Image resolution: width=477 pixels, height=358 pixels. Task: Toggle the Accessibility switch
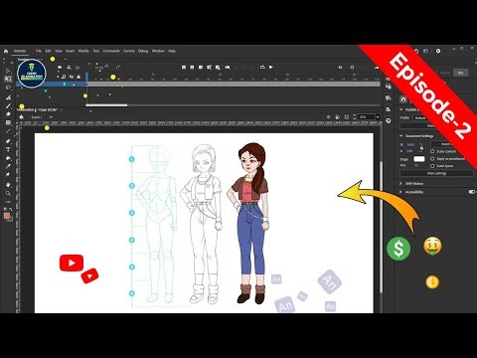pyautogui.click(x=472, y=192)
